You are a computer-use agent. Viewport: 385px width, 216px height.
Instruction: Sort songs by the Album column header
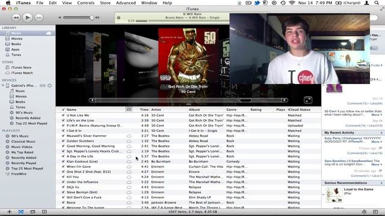[x=206, y=109]
